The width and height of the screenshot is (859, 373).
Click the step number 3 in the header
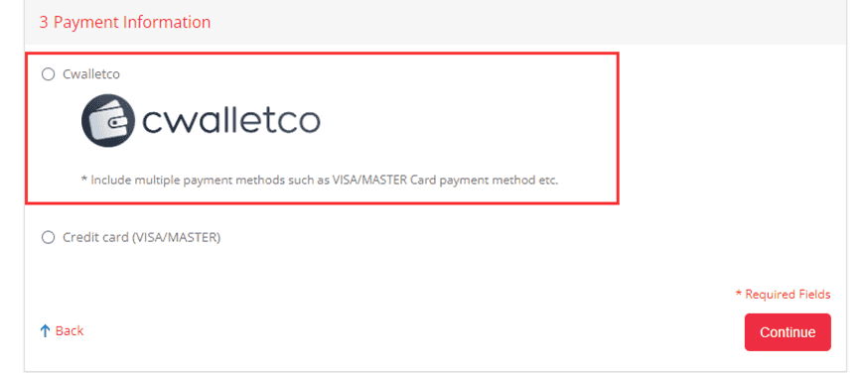pos(44,23)
